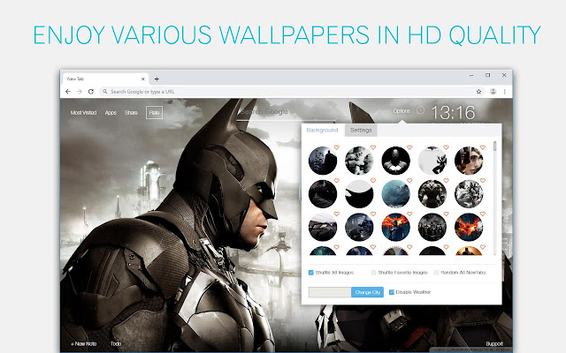The width and height of the screenshot is (566, 353).
Task: Click the clock icon beside Options
Action: point(420,110)
